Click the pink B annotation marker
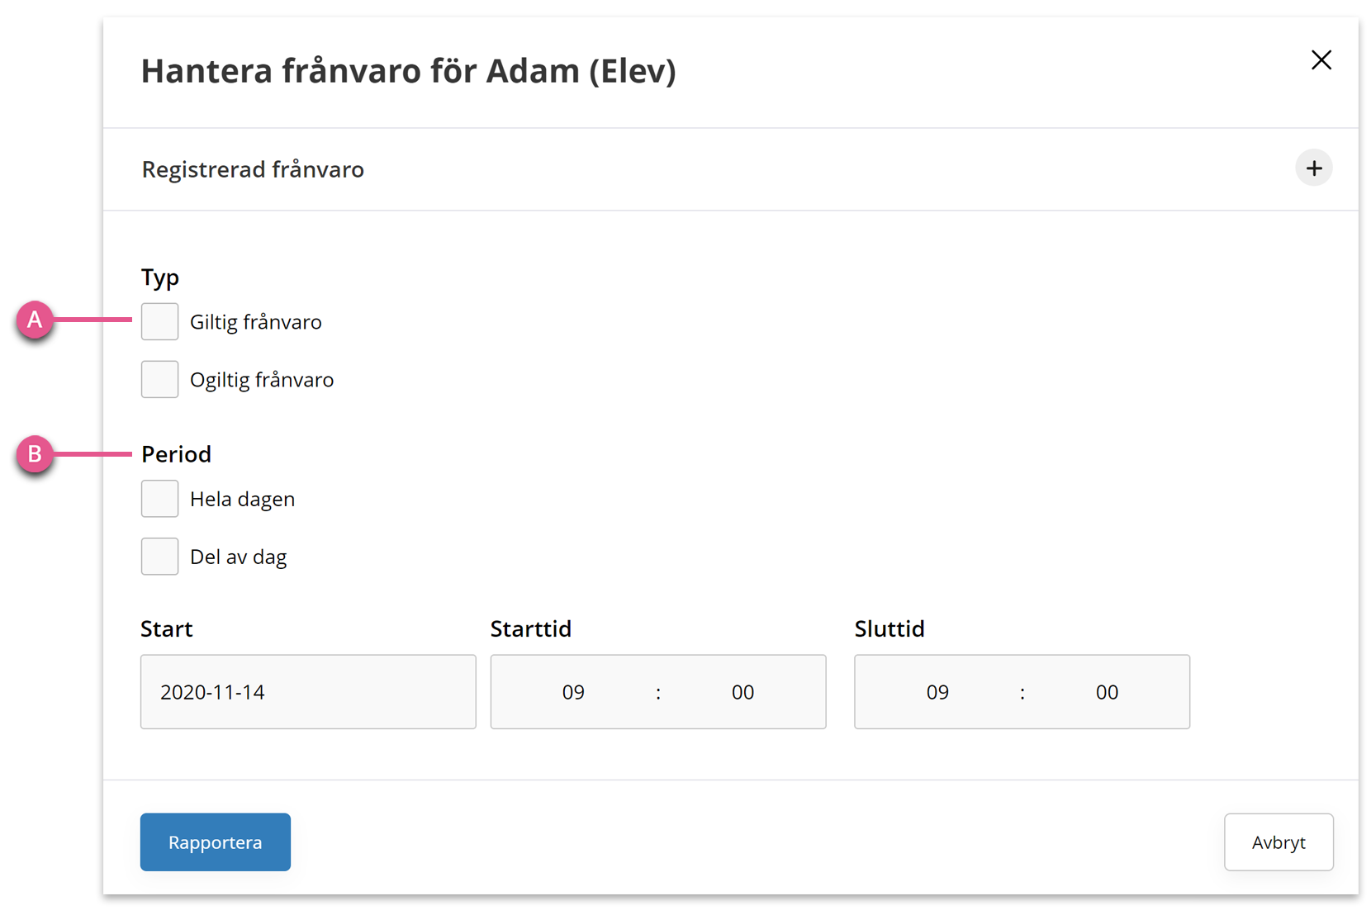 [x=35, y=454]
